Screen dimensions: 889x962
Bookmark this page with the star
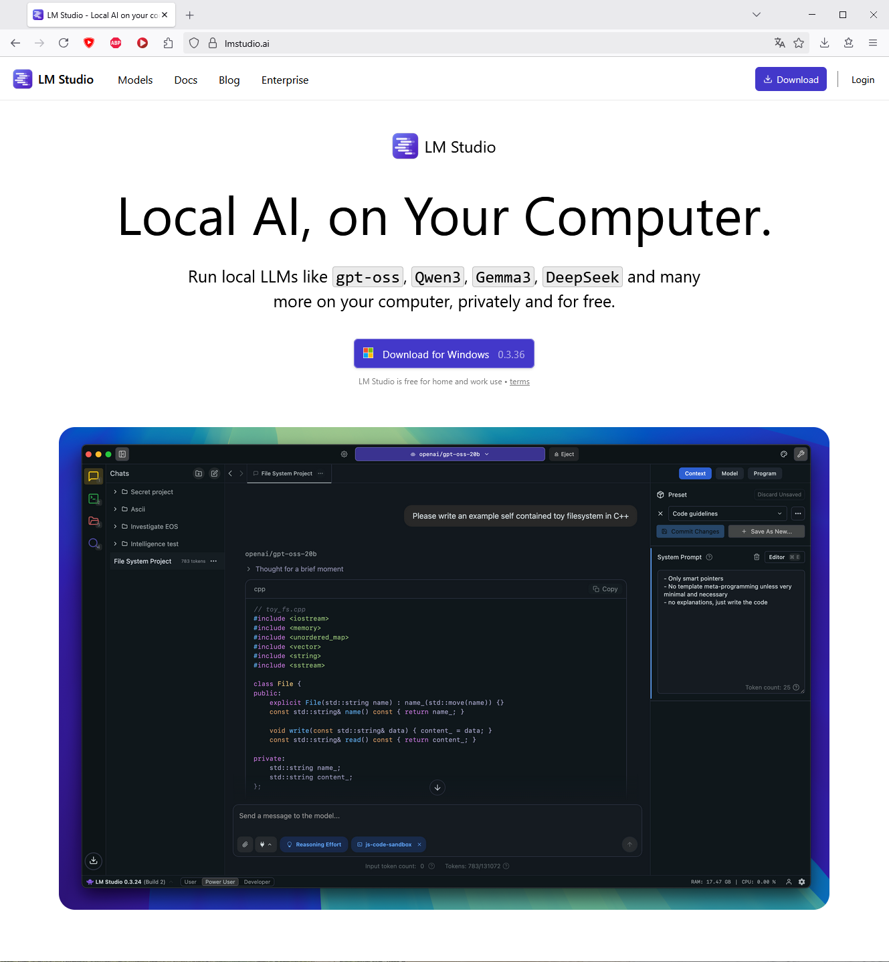tap(799, 43)
